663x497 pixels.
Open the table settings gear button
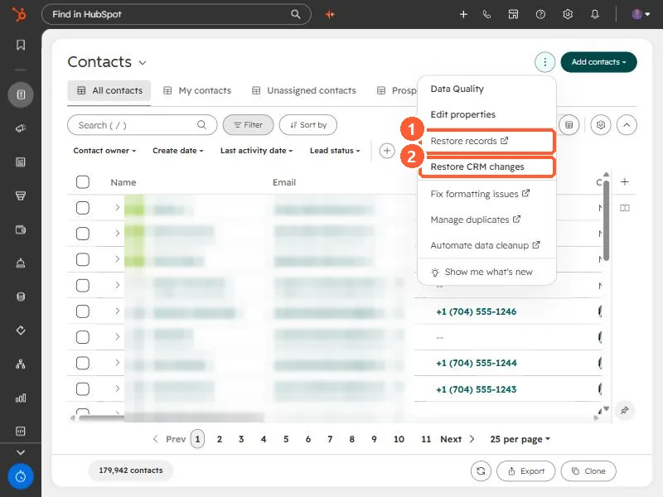[601, 125]
